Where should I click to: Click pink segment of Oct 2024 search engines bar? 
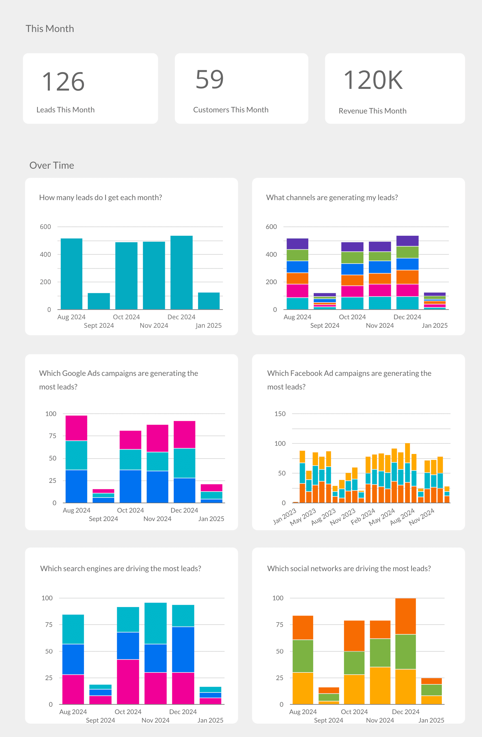128,682
